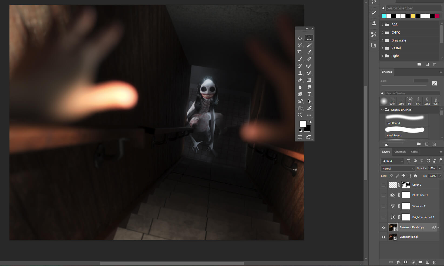Open the Fill value dropdown arrow
Image resolution: width=444 pixels, height=266 pixels.
pos(440,176)
